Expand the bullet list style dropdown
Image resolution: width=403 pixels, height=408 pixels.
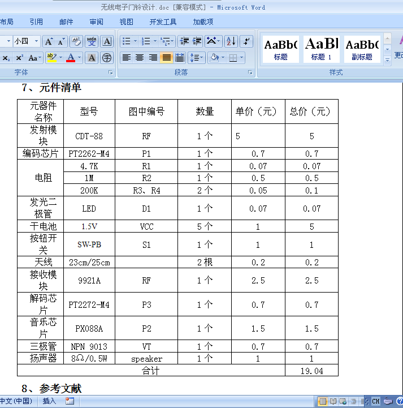click(135, 41)
